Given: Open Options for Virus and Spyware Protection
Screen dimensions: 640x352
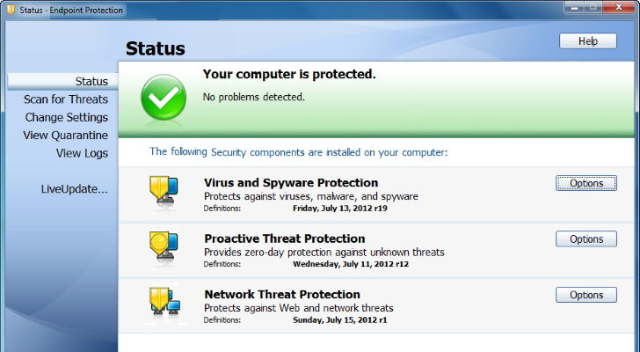Looking at the screenshot, I should [586, 183].
